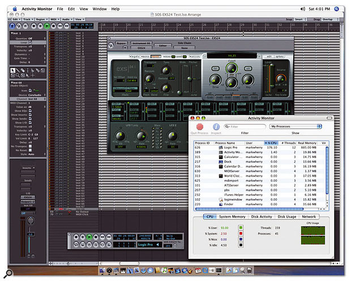Toggle the Show I/O checkbox
Viewport: 351px width, 282px height.
coord(30,123)
